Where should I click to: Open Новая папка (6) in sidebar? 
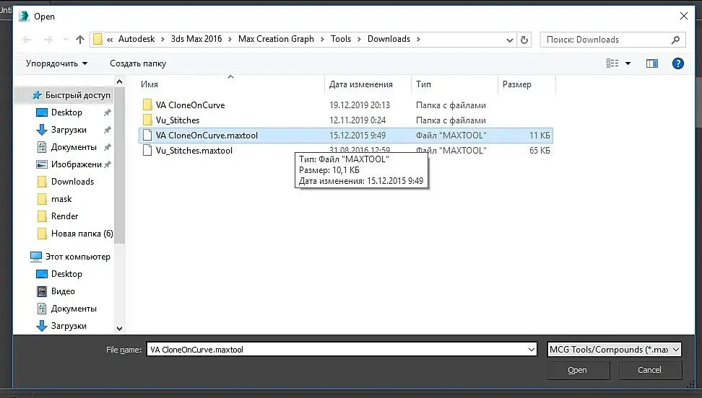82,234
